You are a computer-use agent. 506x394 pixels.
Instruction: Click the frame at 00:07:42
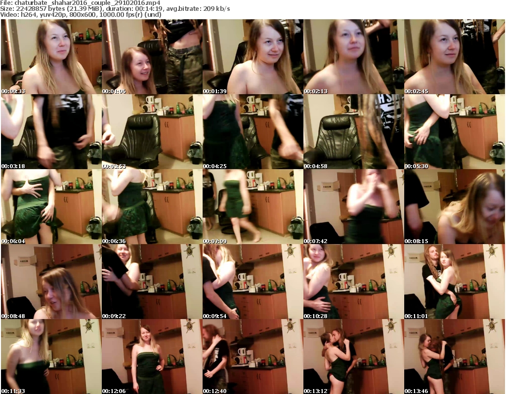(x=354, y=207)
